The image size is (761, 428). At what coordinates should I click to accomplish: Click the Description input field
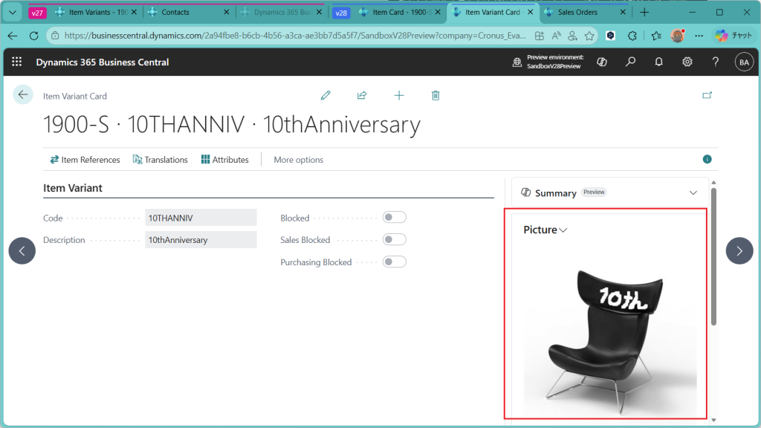201,240
